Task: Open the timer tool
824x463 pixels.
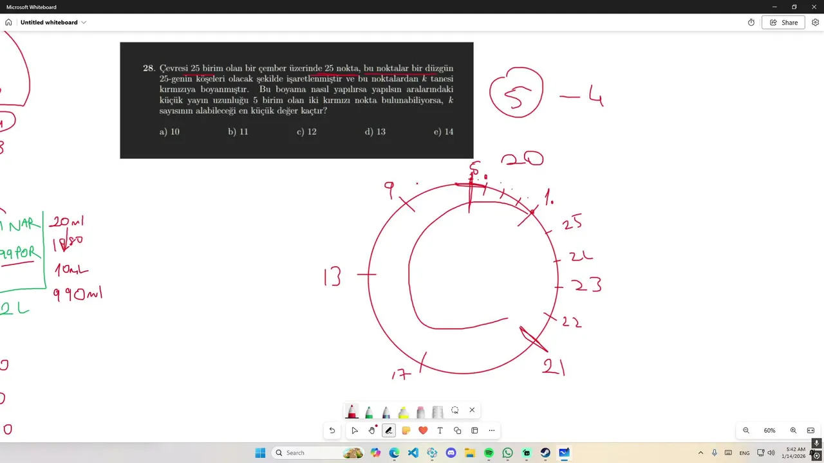Action: coord(751,23)
